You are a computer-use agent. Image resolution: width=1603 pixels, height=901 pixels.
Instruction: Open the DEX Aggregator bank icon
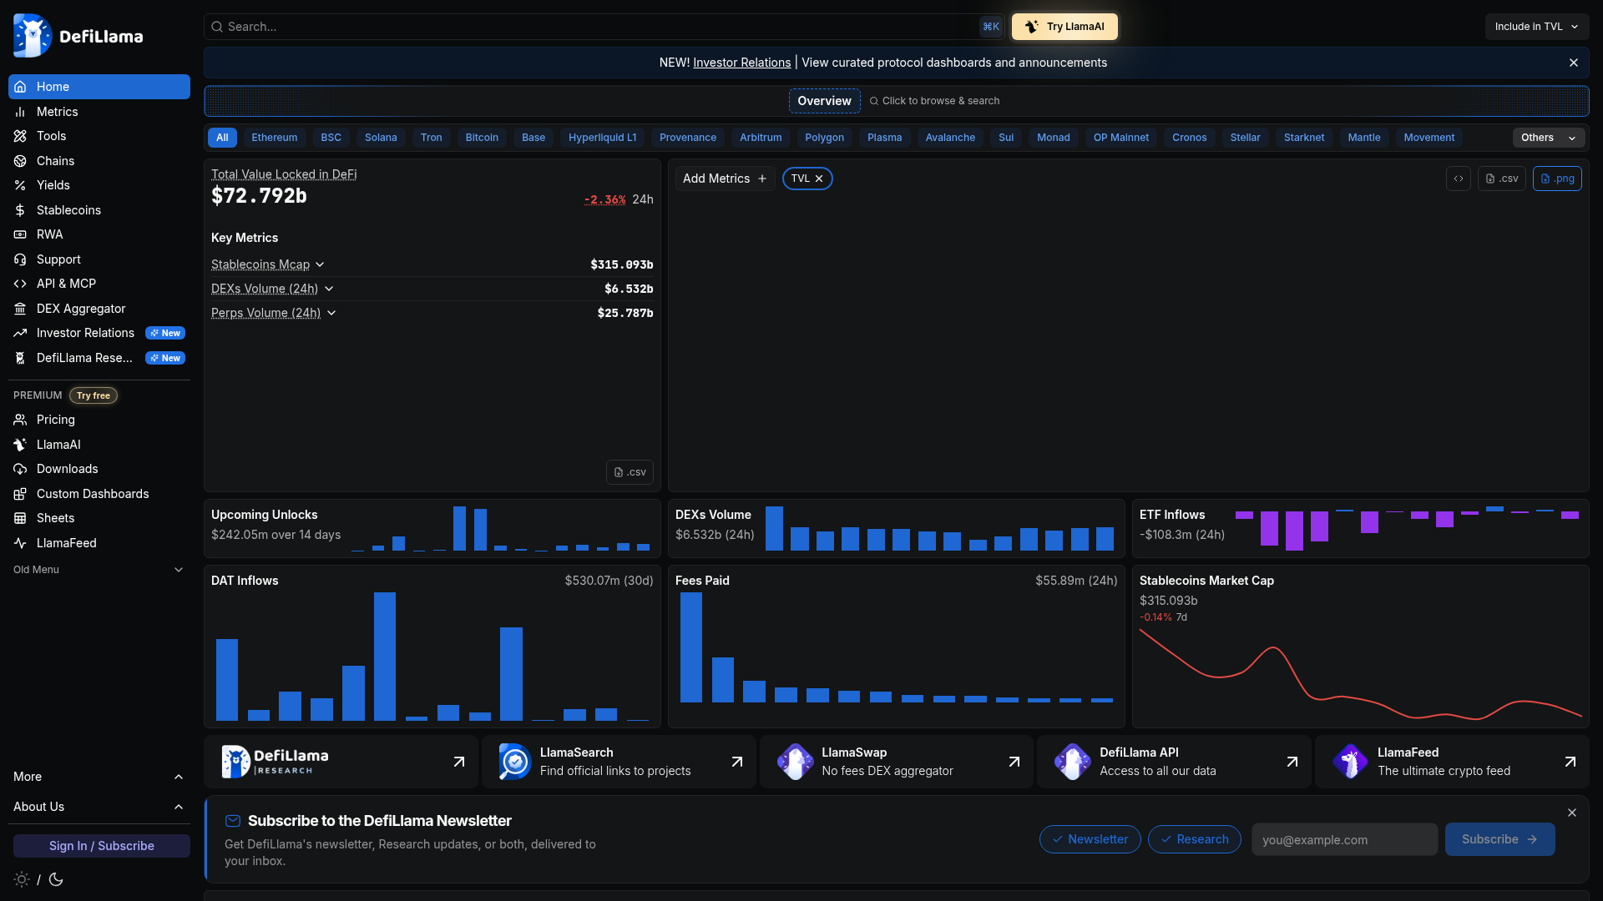coord(20,309)
